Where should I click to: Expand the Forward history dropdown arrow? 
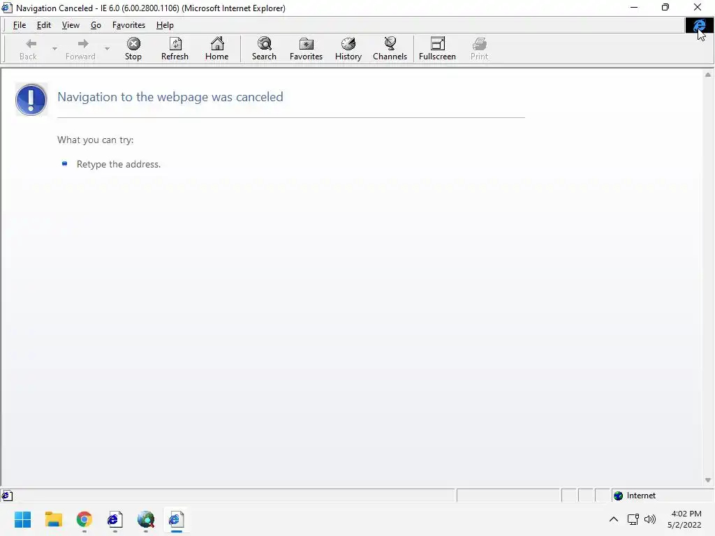point(107,48)
